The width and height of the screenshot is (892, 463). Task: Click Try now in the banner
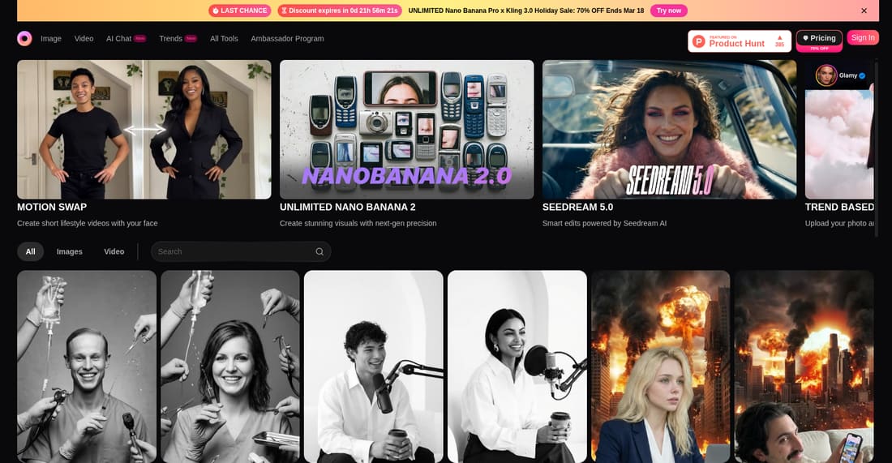click(x=668, y=11)
